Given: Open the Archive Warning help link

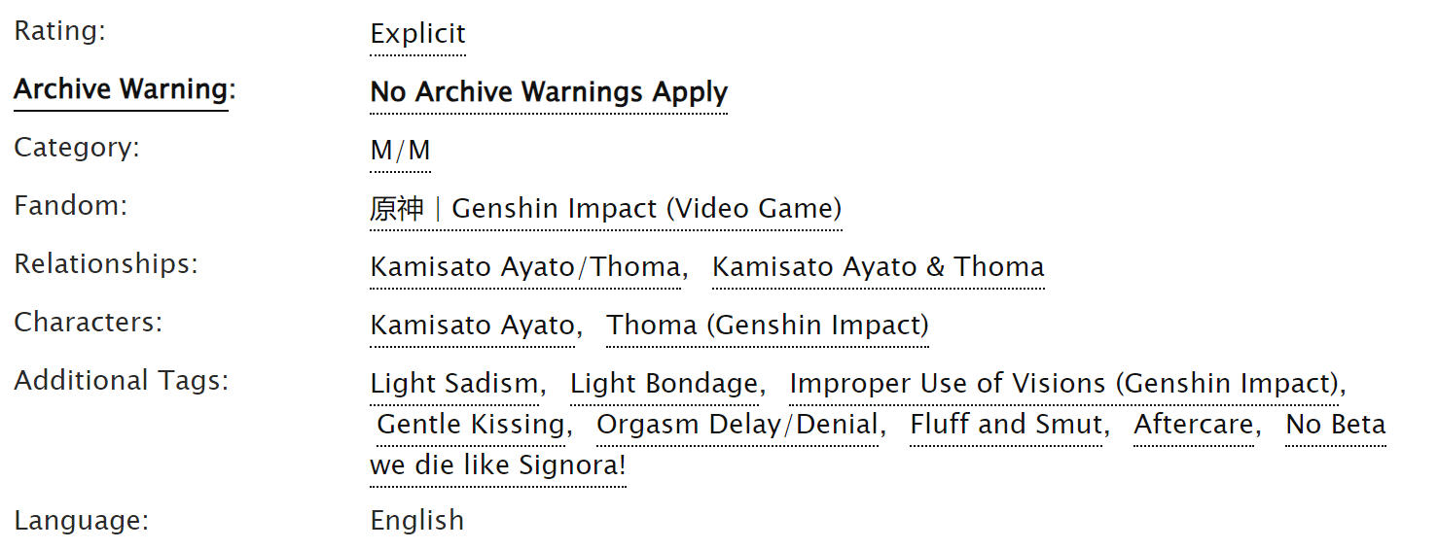Looking at the screenshot, I should point(121,89).
